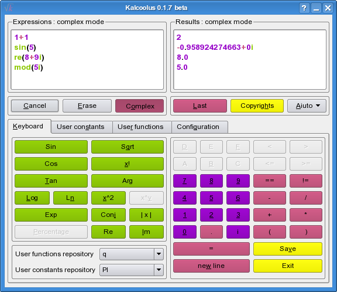Click the square root Kalcoolus logo icon
This screenshot has height=292, width=337.
pyautogui.click(x=9, y=8)
